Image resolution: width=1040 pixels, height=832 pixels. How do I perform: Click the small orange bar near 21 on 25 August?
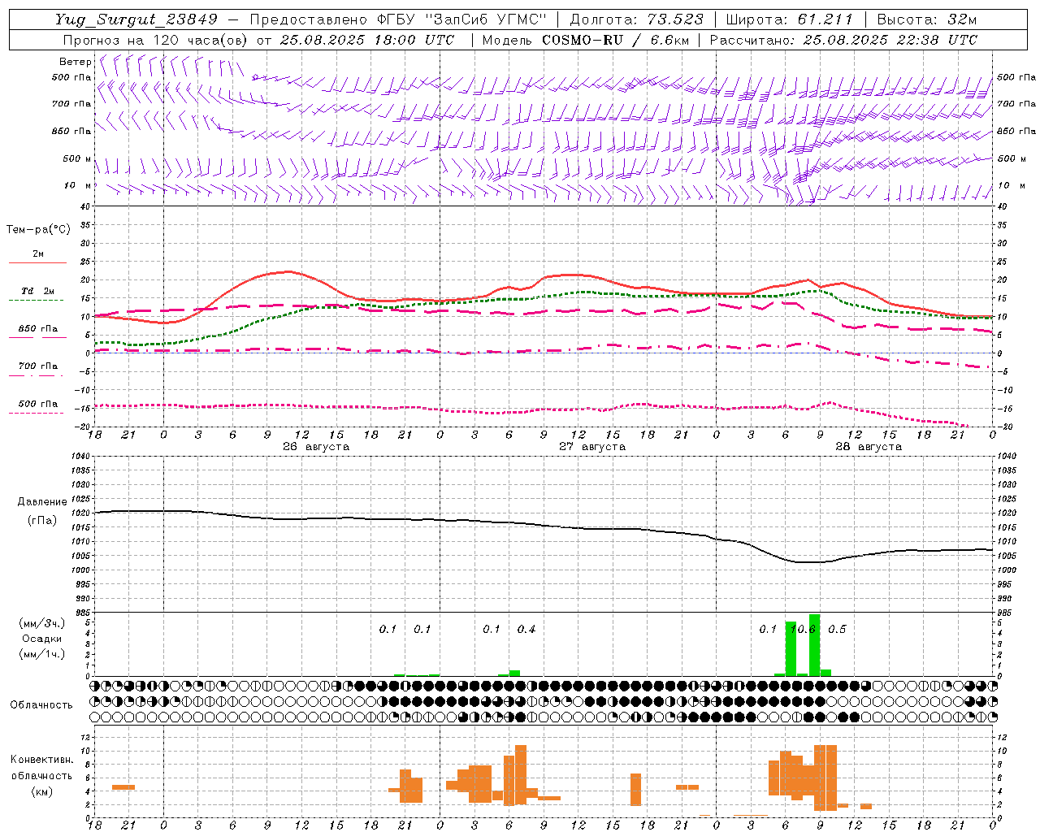tap(123, 786)
